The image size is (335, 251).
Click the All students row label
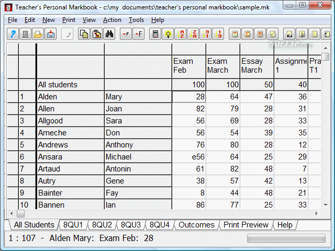tap(71, 85)
